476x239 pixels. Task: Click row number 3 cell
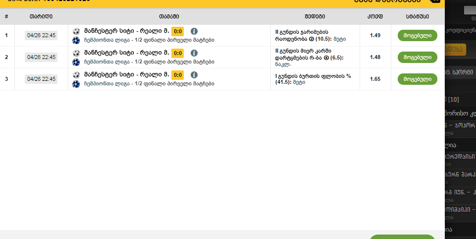(6, 79)
